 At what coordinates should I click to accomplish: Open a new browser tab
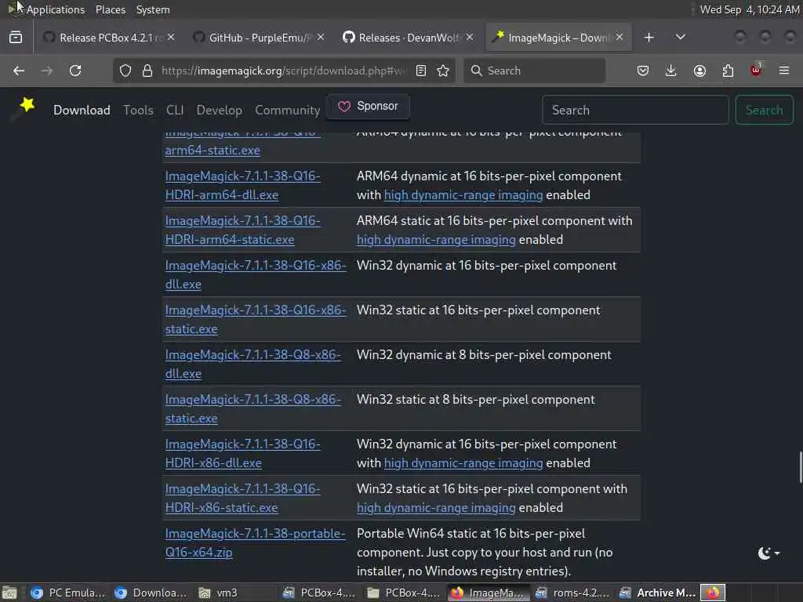click(x=649, y=38)
